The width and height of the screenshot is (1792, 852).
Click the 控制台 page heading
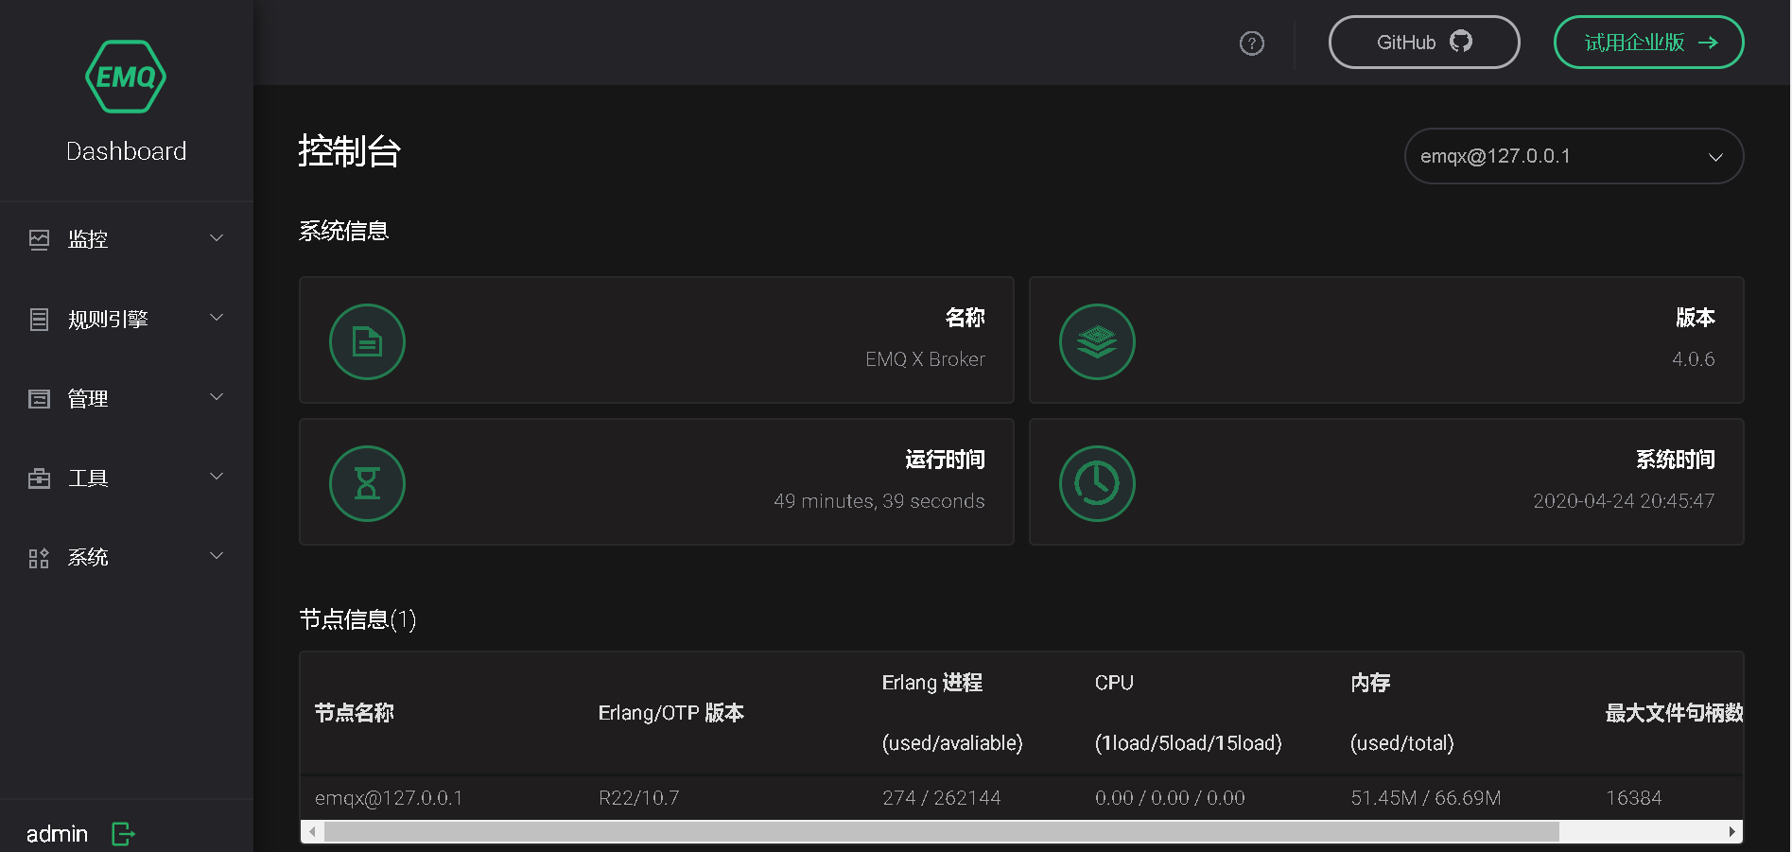[350, 151]
